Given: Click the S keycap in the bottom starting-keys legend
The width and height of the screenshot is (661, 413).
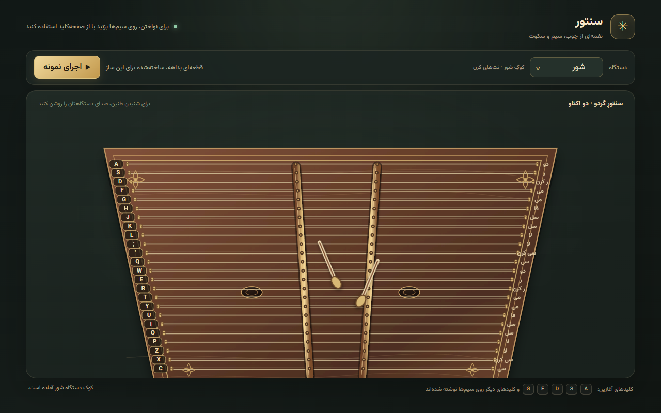Looking at the screenshot, I should pyautogui.click(x=572, y=389).
